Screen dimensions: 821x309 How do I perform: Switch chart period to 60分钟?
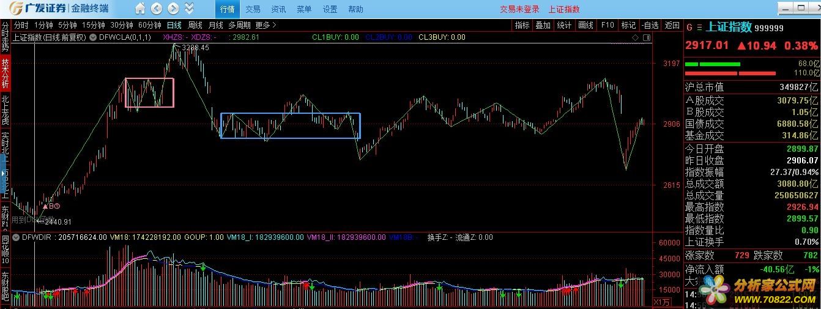[149, 25]
